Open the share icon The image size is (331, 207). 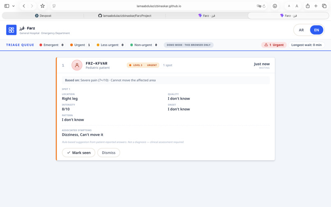pos(308,6)
